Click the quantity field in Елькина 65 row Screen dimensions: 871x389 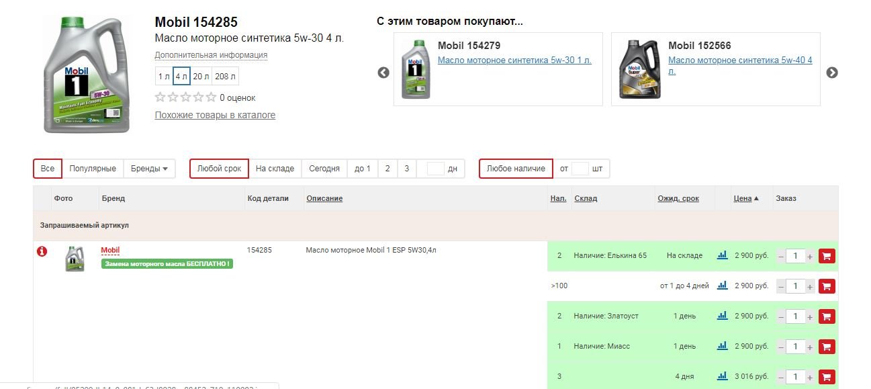point(796,256)
